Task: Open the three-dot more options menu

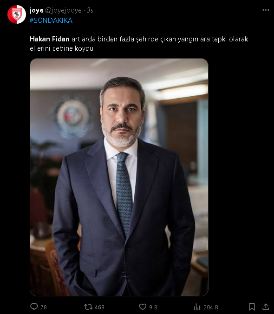Action: coord(266,10)
